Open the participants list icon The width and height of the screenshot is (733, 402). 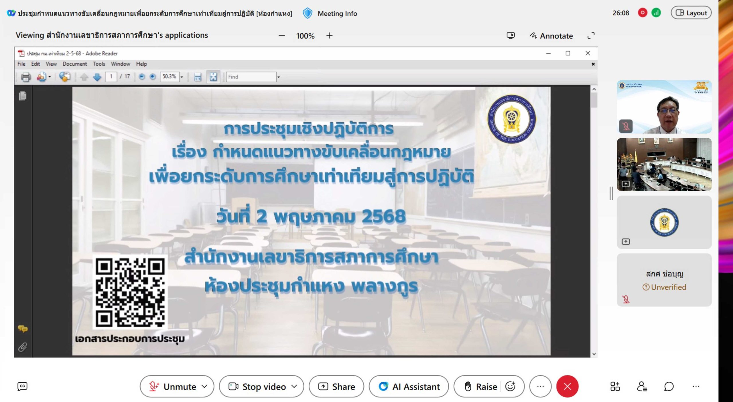tap(642, 387)
